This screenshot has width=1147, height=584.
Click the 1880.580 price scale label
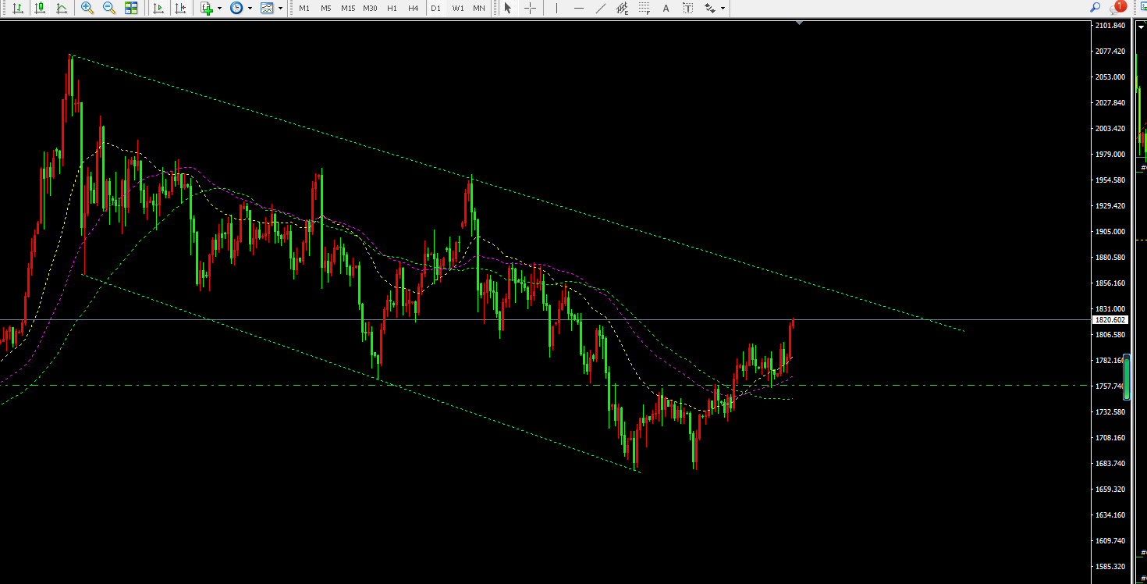[x=1110, y=258]
